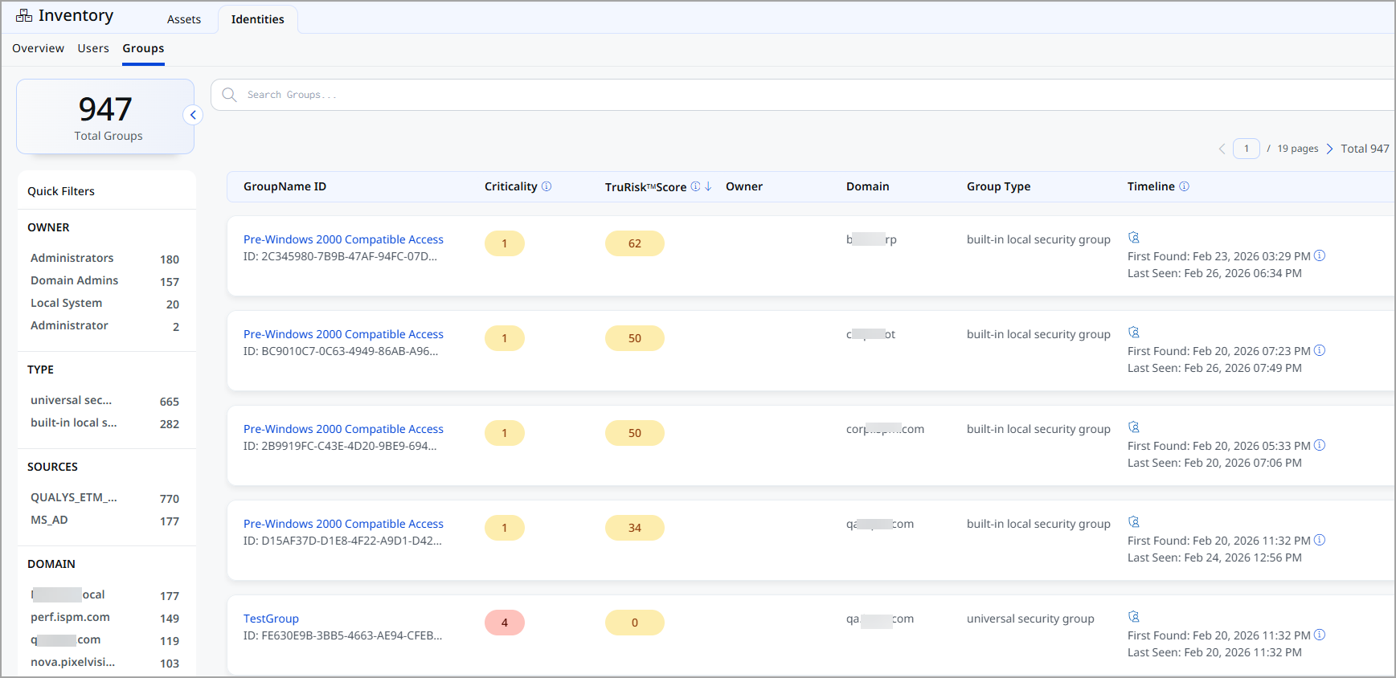
Task: Click 'universal security group' in TestGroup row
Action: click(1030, 619)
